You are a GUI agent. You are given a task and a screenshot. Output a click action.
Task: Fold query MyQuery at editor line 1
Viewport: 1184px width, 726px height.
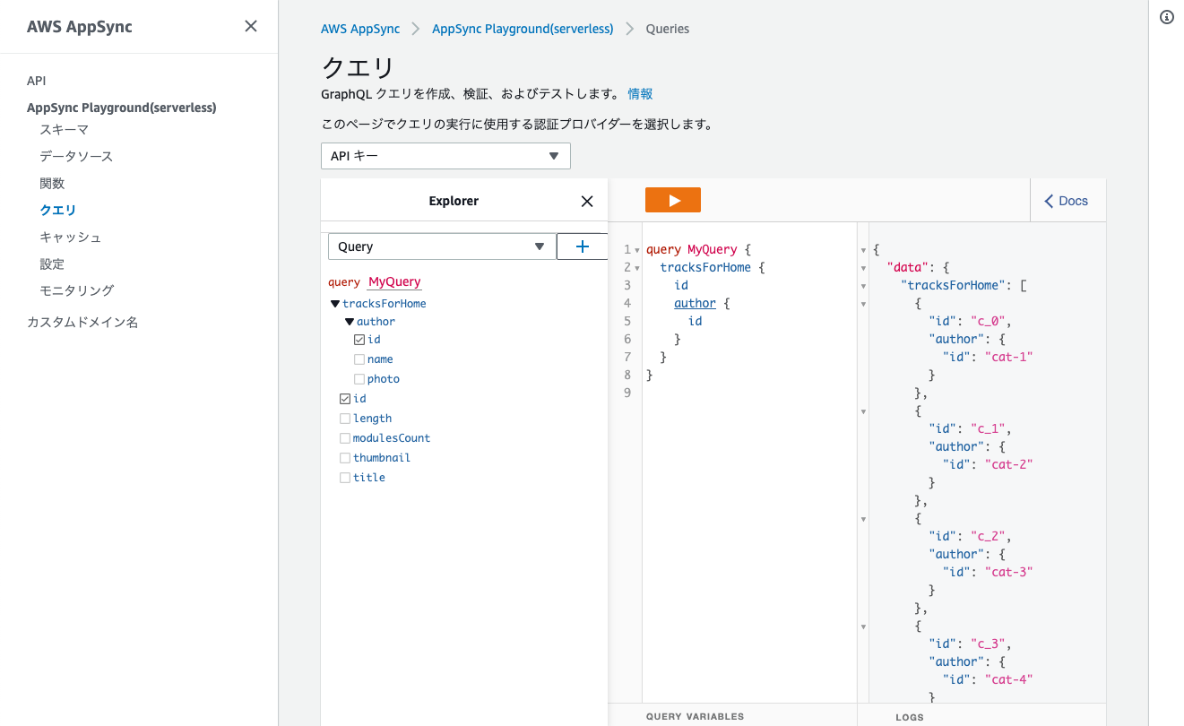(637, 250)
